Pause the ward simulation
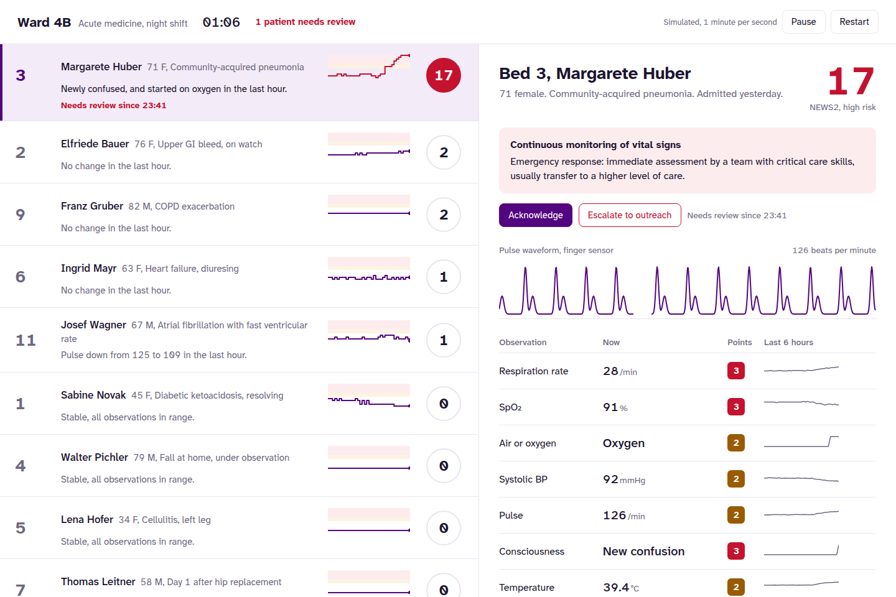Viewport: 896px width, 597px height. [x=803, y=22]
